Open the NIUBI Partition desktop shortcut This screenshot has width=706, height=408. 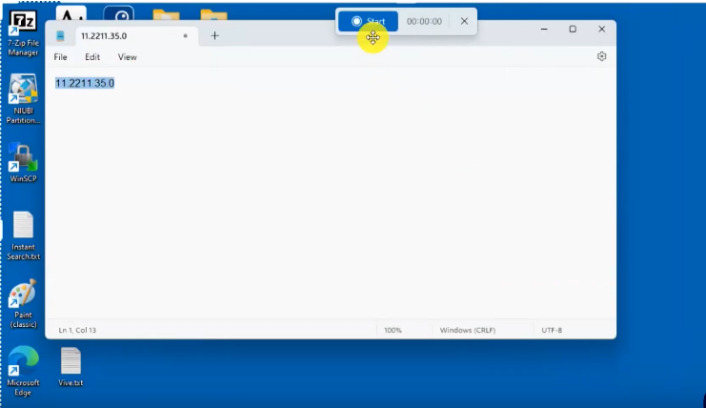(x=23, y=100)
